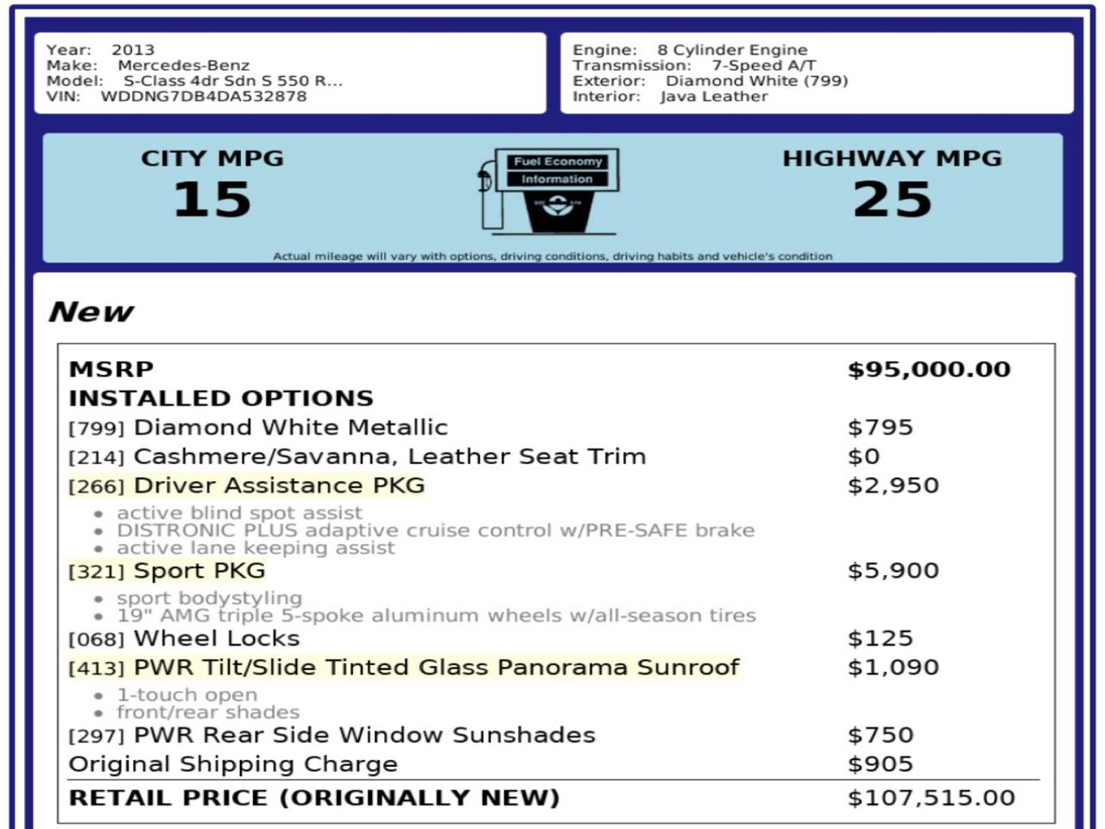
Task: Click the retail price total $107,515.00
Action: tap(931, 798)
